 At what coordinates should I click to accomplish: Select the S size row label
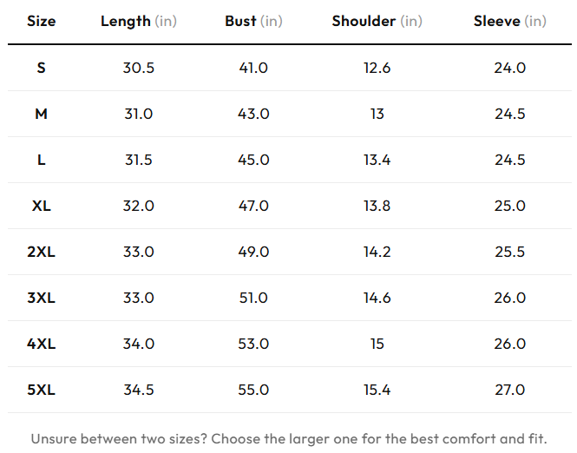(x=42, y=68)
